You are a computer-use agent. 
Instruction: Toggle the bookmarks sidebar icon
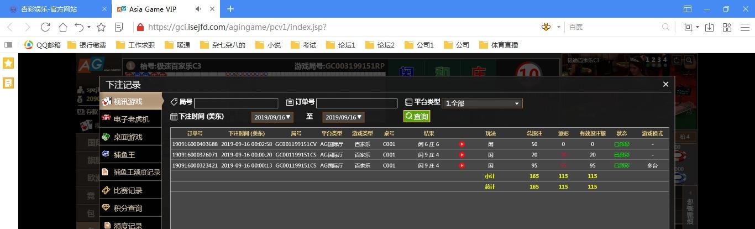8,45
